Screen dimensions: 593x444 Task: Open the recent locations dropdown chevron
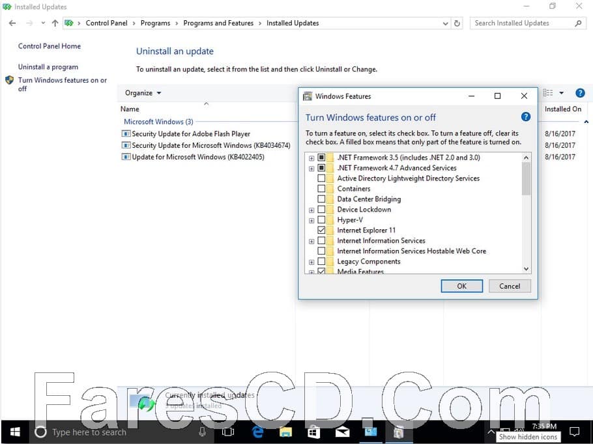(x=43, y=23)
